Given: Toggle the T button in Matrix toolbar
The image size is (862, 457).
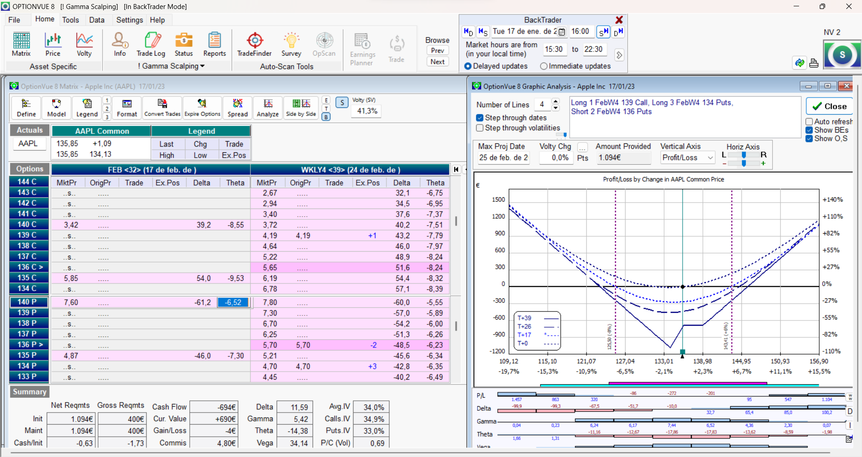Looking at the screenshot, I should pos(326,108).
